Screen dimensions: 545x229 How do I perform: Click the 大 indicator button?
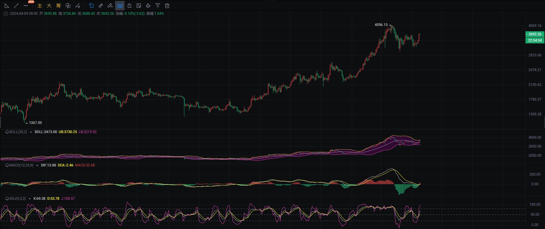click(x=49, y=6)
